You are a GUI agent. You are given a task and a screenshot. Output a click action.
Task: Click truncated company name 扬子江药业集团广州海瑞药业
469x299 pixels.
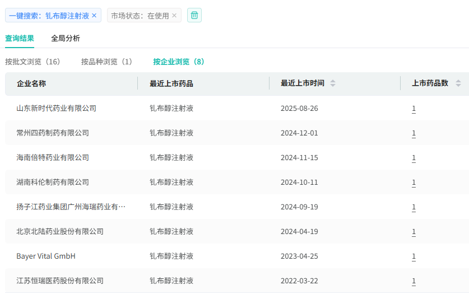click(x=71, y=207)
